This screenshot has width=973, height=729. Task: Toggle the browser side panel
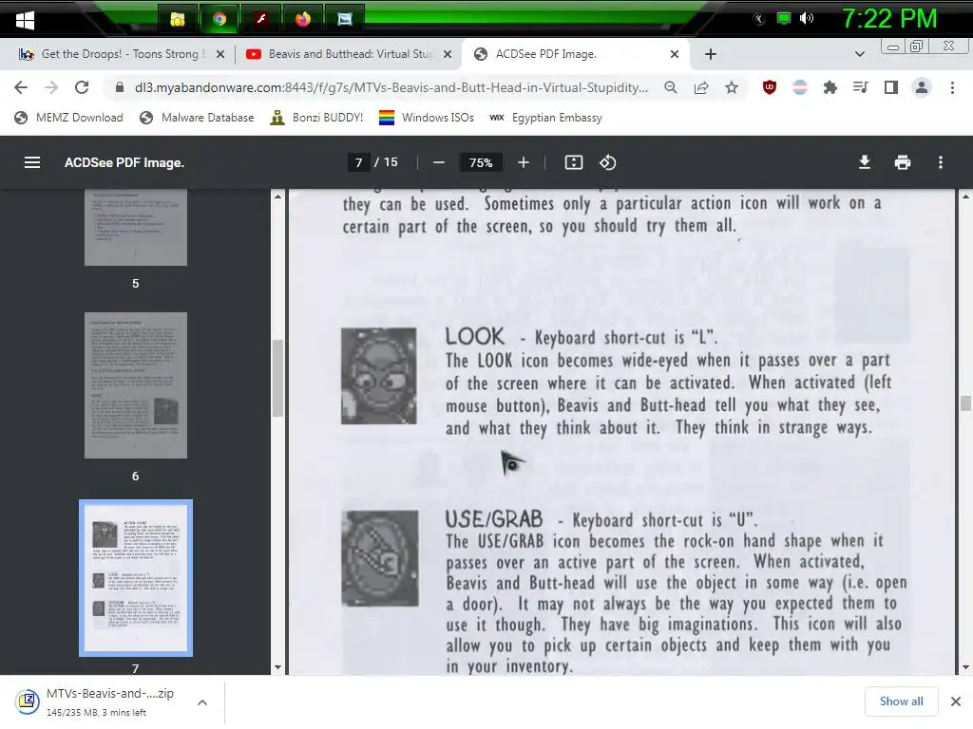click(891, 87)
